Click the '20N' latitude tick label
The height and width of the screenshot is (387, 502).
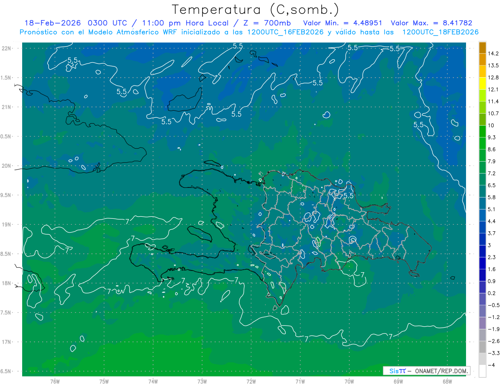(x=6, y=166)
